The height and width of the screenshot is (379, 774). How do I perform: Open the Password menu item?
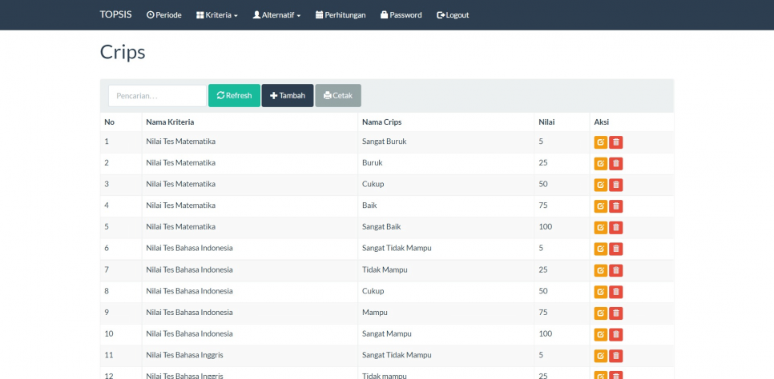coord(401,15)
